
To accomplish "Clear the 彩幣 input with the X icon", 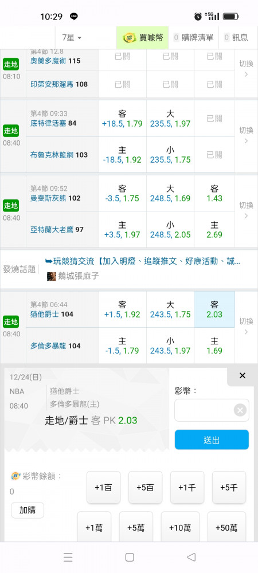I will (x=240, y=410).
